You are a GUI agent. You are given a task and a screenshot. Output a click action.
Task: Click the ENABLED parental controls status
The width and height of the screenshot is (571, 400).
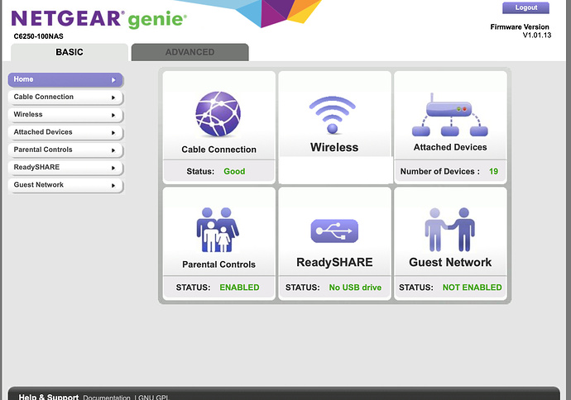coord(239,288)
